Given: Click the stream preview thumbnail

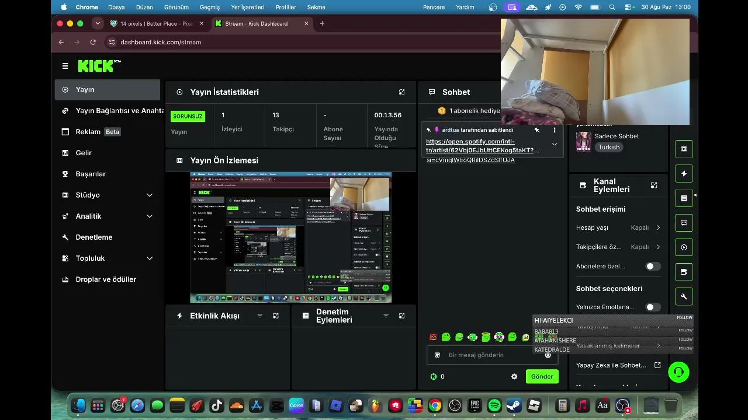Looking at the screenshot, I should [291, 237].
